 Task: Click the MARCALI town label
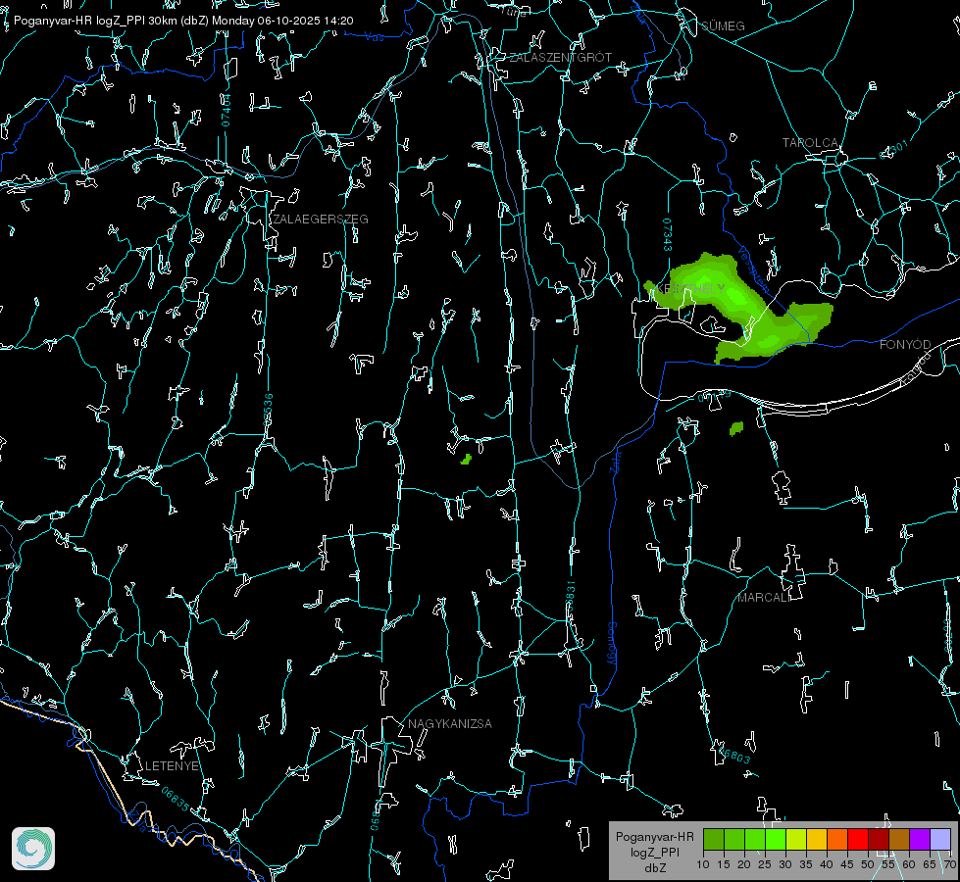click(x=764, y=598)
